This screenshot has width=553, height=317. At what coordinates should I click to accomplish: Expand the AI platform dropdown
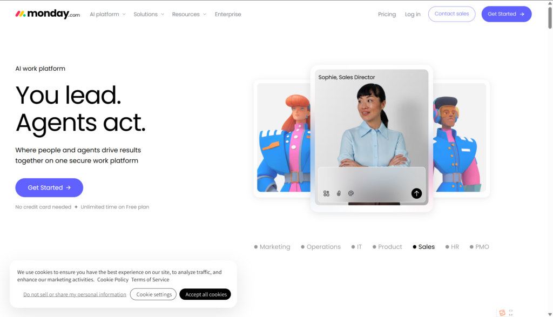point(107,15)
